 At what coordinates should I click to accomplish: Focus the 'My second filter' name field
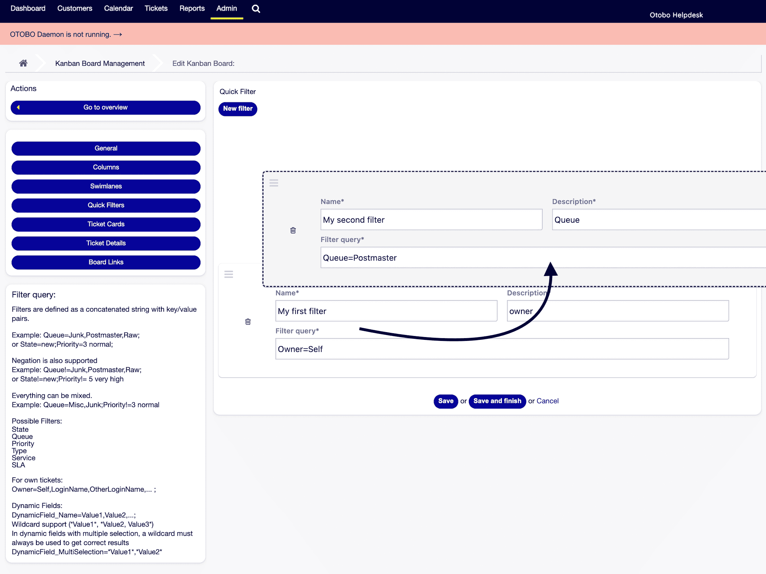(431, 220)
